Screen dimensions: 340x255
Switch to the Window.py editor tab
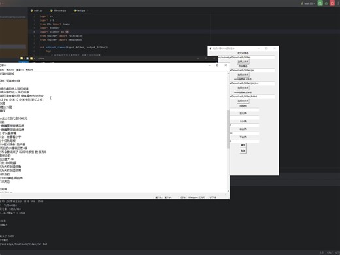coord(58,10)
